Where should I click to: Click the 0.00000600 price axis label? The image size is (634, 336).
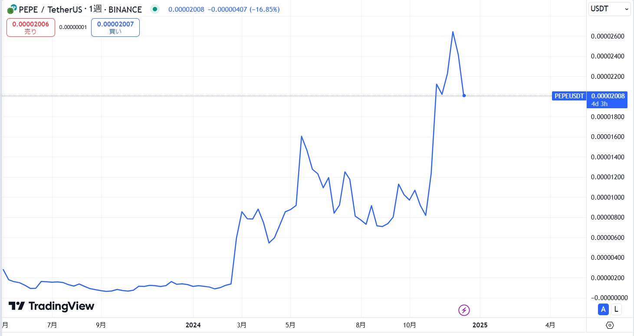(608, 238)
